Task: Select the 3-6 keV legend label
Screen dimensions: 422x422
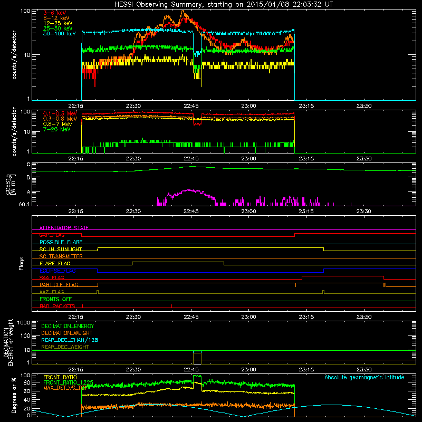Action: (x=54, y=13)
